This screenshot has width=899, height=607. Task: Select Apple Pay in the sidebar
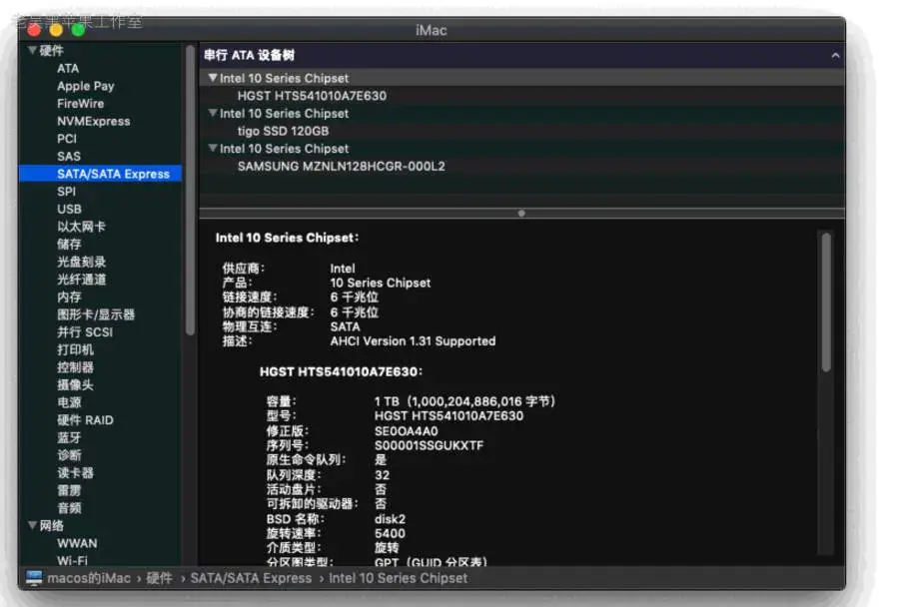click(x=86, y=86)
